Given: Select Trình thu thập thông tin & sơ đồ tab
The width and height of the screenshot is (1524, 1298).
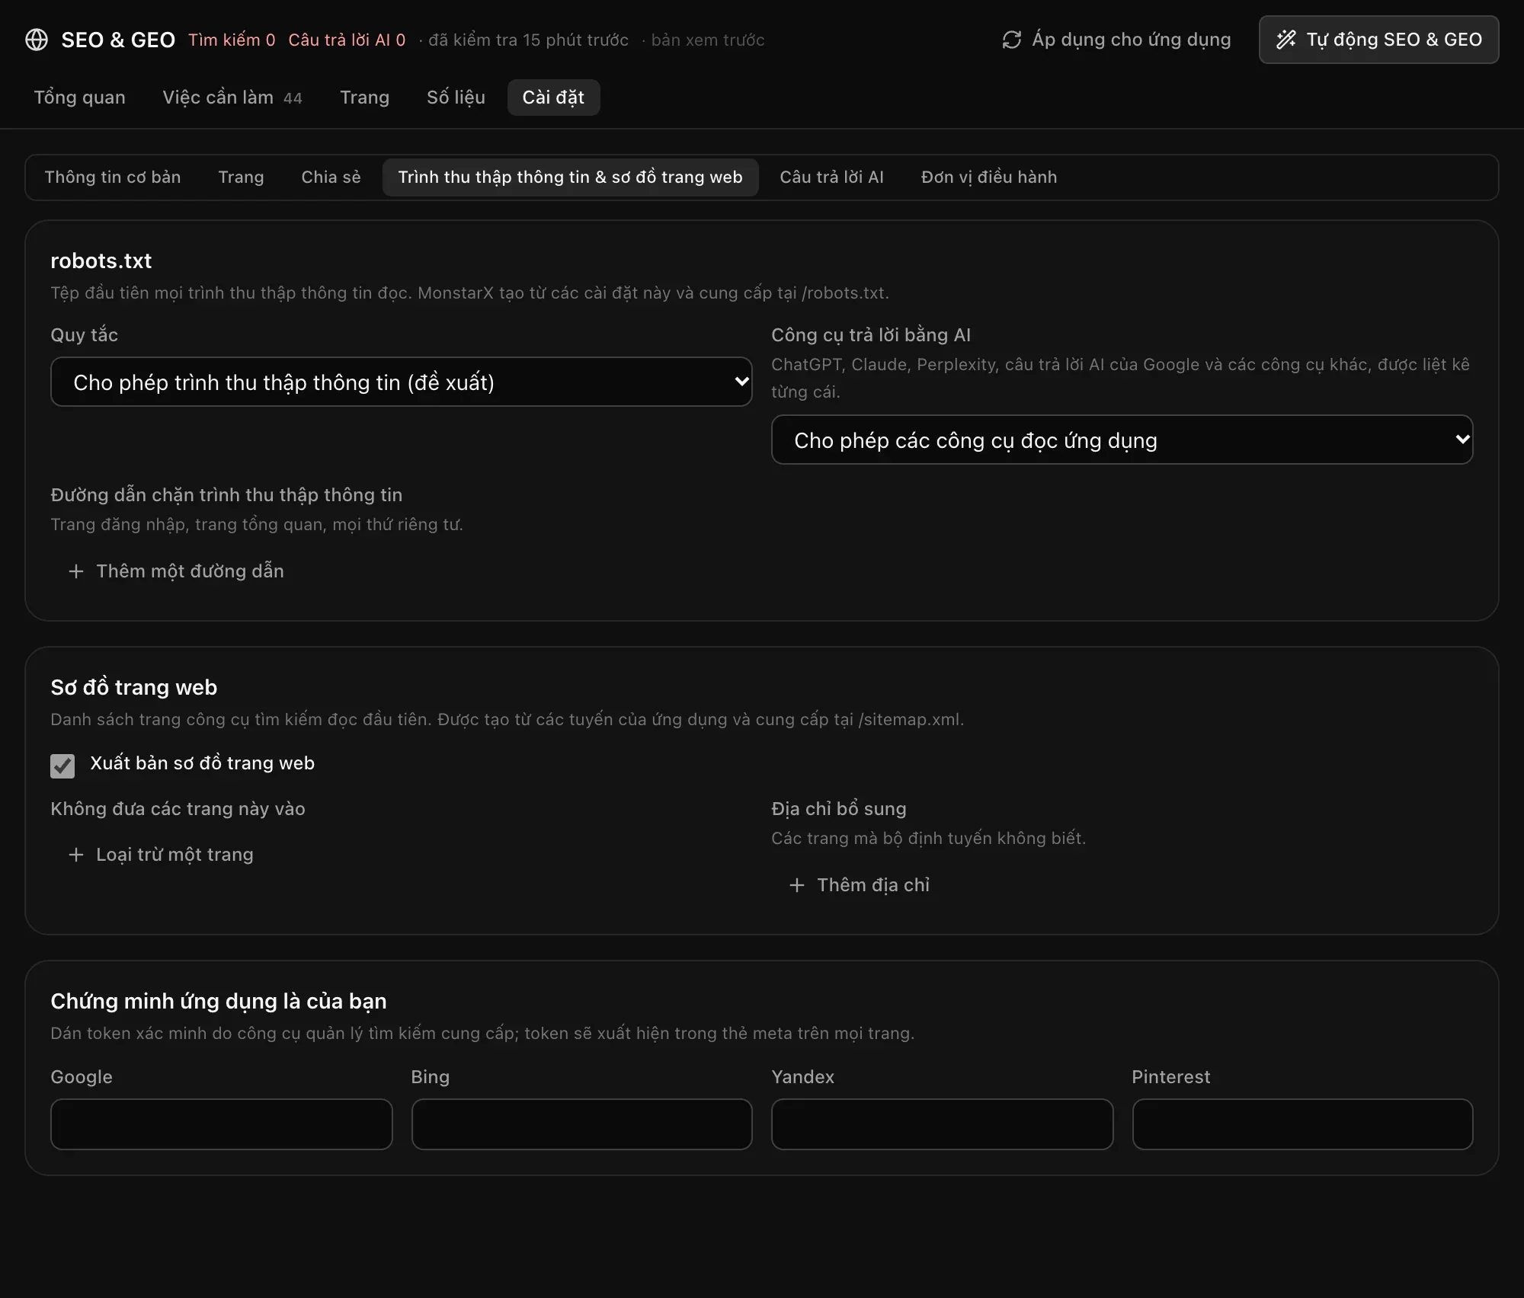Looking at the screenshot, I should tap(570, 177).
